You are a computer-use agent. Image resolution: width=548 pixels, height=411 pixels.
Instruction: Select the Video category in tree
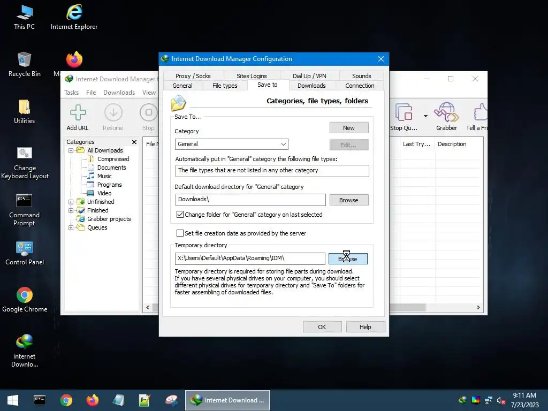(104, 193)
